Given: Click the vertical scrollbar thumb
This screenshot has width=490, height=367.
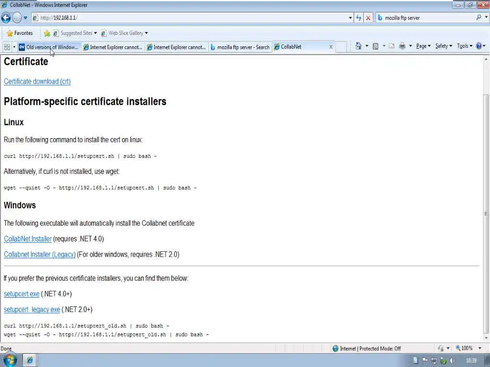Looking at the screenshot, I should point(486,214).
